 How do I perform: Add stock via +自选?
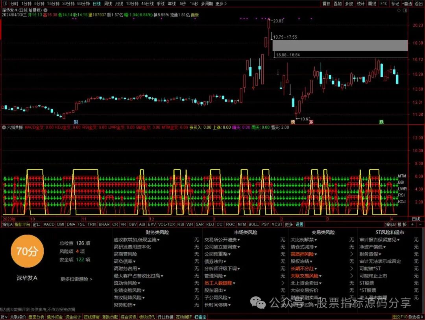pyautogui.click(x=407, y=4)
